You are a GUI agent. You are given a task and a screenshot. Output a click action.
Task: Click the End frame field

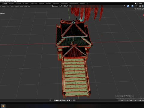click(141, 100)
